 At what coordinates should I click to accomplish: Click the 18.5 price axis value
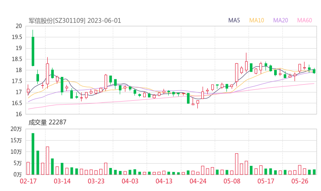point(17,59)
